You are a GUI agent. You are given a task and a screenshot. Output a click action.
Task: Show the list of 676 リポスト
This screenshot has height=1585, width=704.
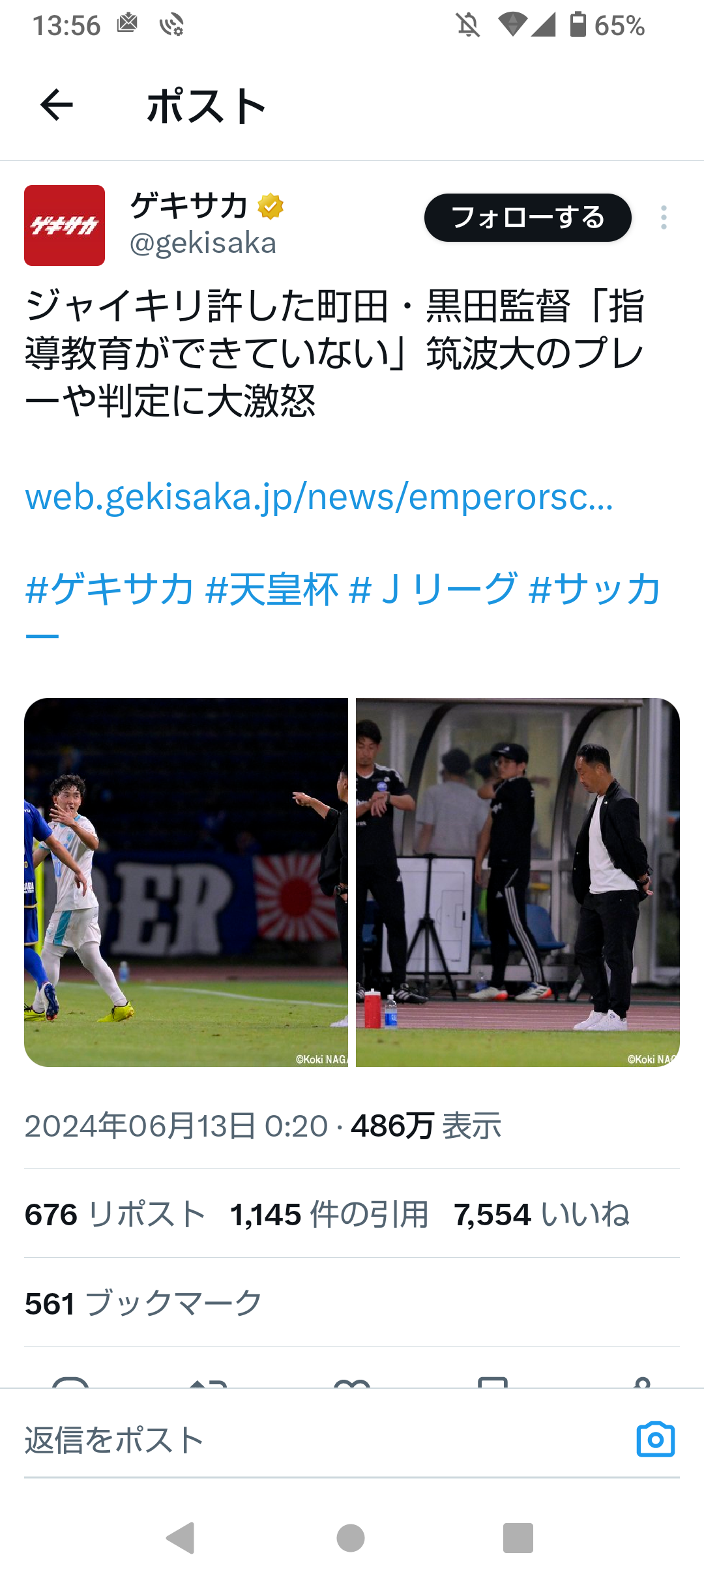point(115,1215)
